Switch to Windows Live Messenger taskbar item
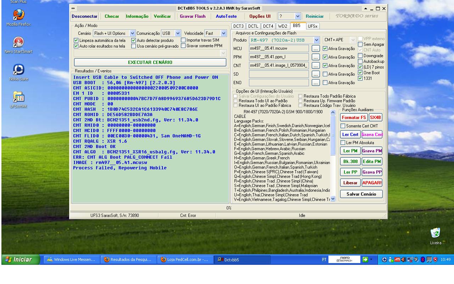Screen dimensions: 454x284 pyautogui.click(x=72, y=260)
